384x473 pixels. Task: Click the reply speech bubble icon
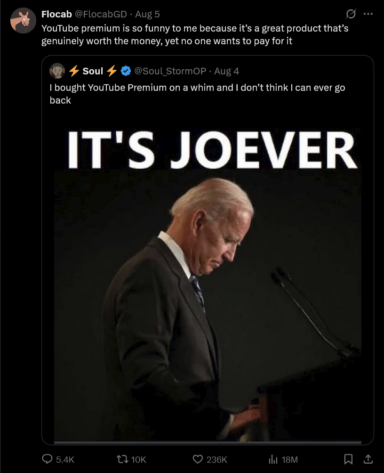pyautogui.click(x=47, y=459)
